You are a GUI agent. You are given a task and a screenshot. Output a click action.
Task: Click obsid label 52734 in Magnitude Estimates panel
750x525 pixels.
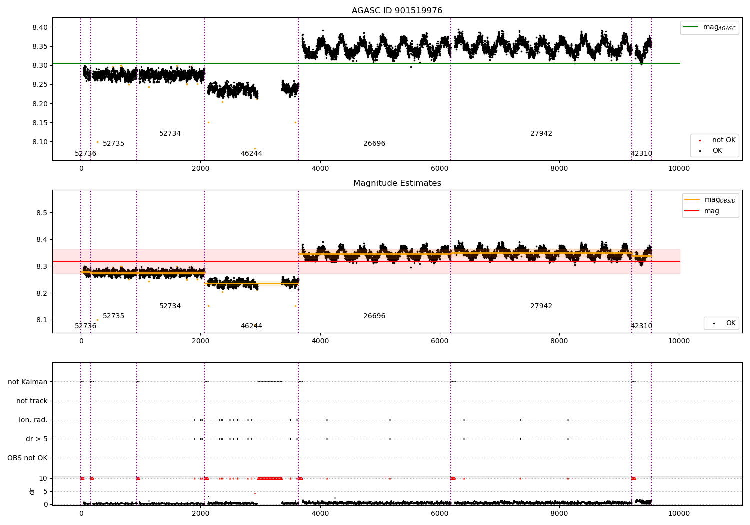tap(170, 306)
